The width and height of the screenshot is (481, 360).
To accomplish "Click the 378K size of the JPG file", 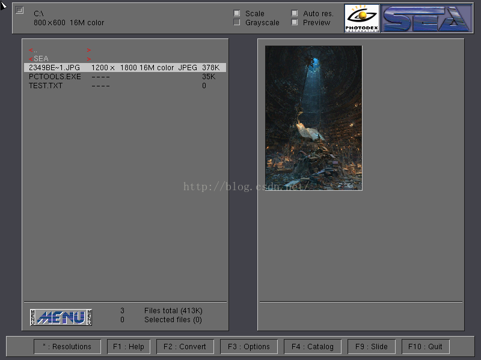I will [211, 68].
